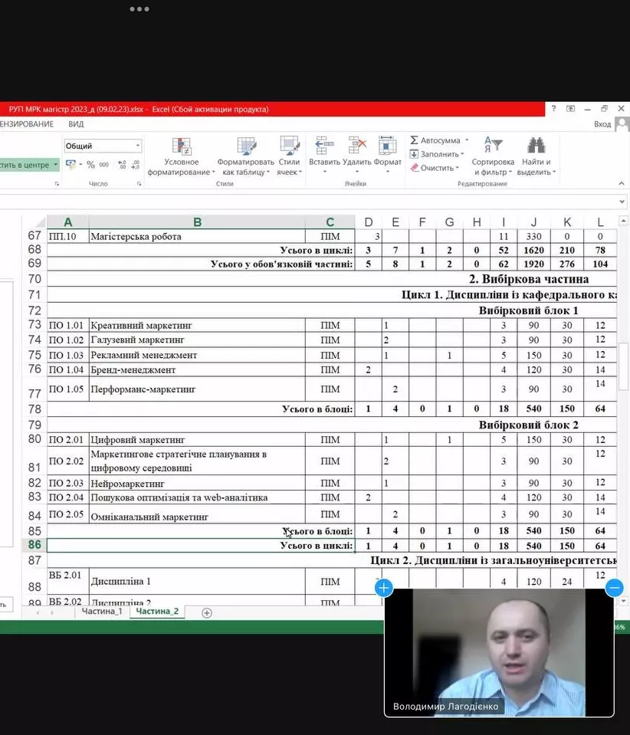This screenshot has width=630, height=735.
Task: Click Вход sign-in link
Action: pyautogui.click(x=602, y=124)
